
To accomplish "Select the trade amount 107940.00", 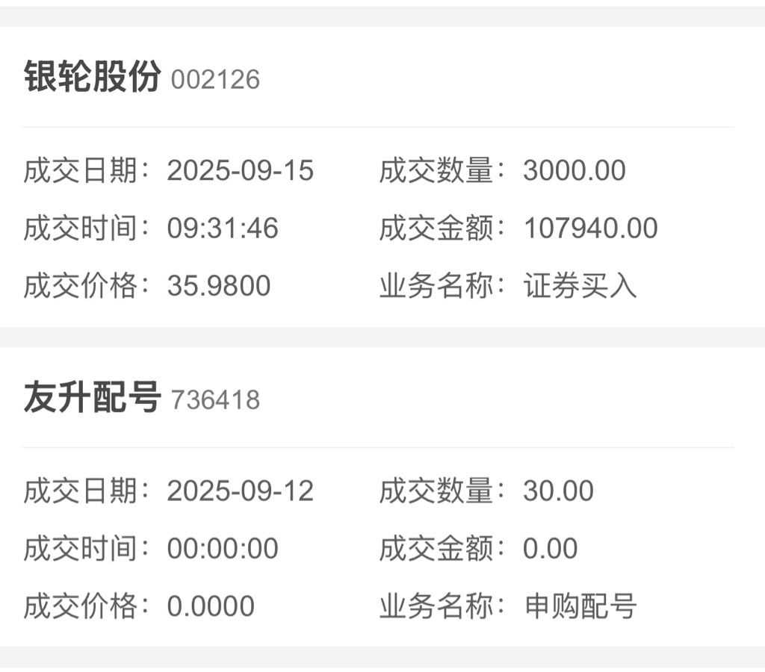I will tap(590, 228).
